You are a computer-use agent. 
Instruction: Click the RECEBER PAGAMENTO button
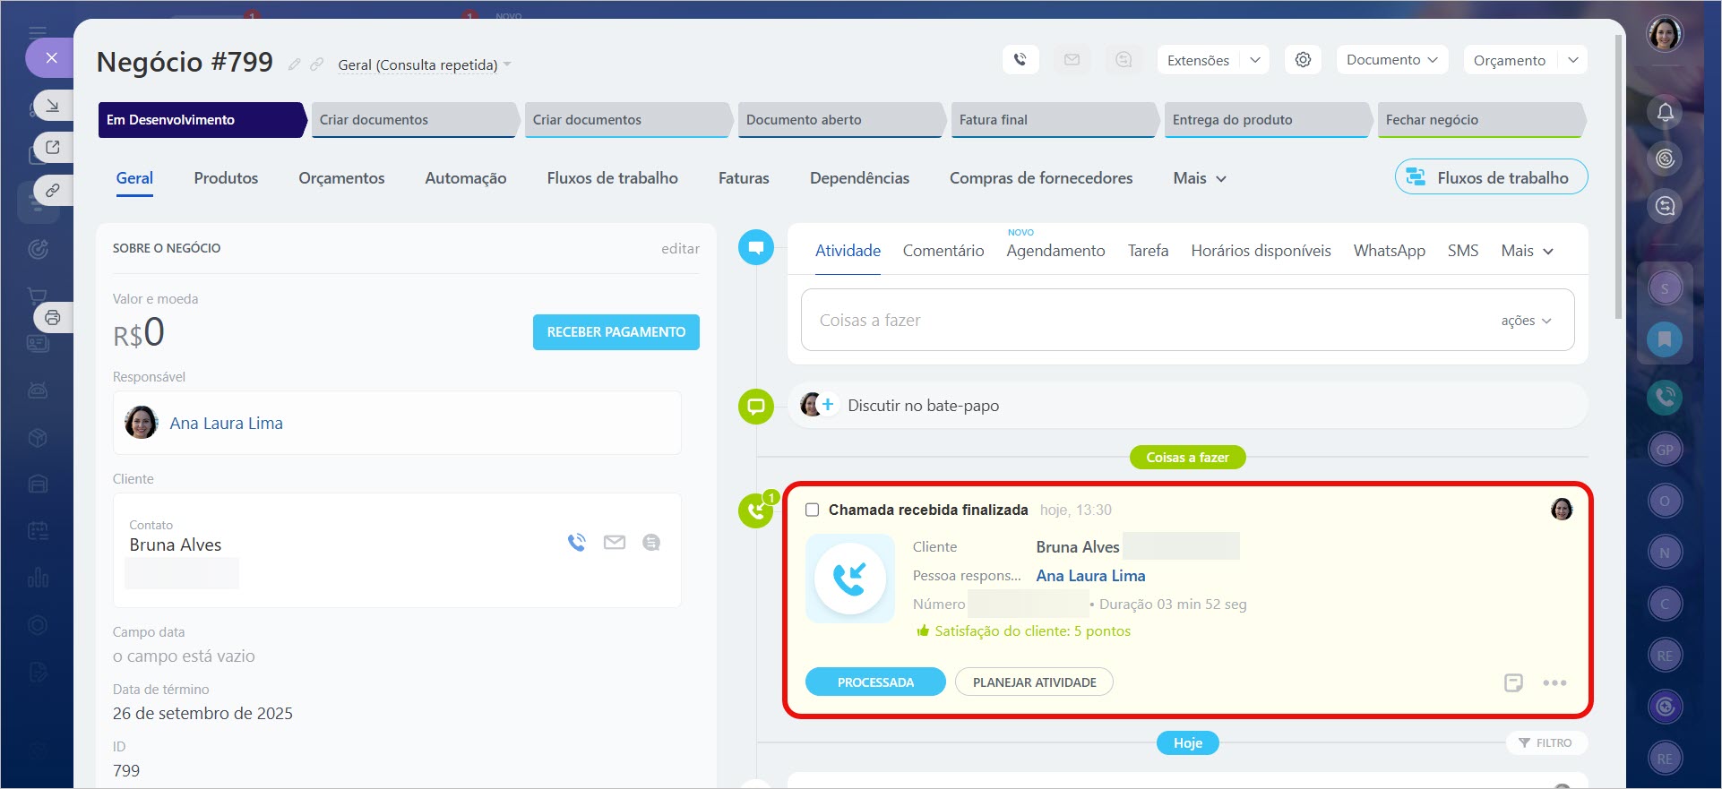click(616, 332)
